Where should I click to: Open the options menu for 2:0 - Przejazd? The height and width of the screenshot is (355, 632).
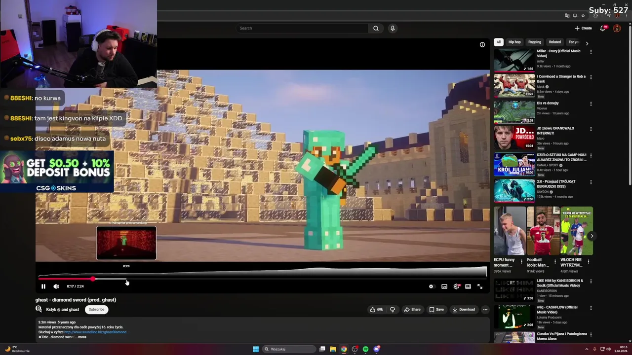591,182
